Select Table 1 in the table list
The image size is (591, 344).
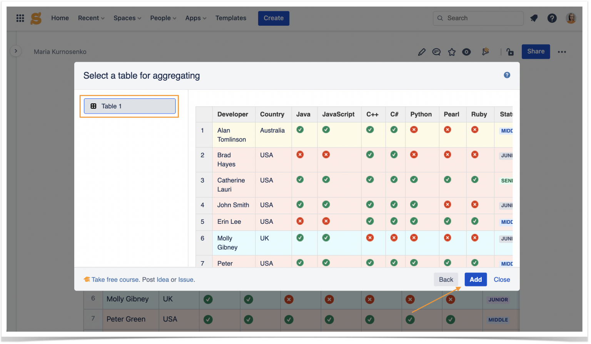pyautogui.click(x=129, y=106)
